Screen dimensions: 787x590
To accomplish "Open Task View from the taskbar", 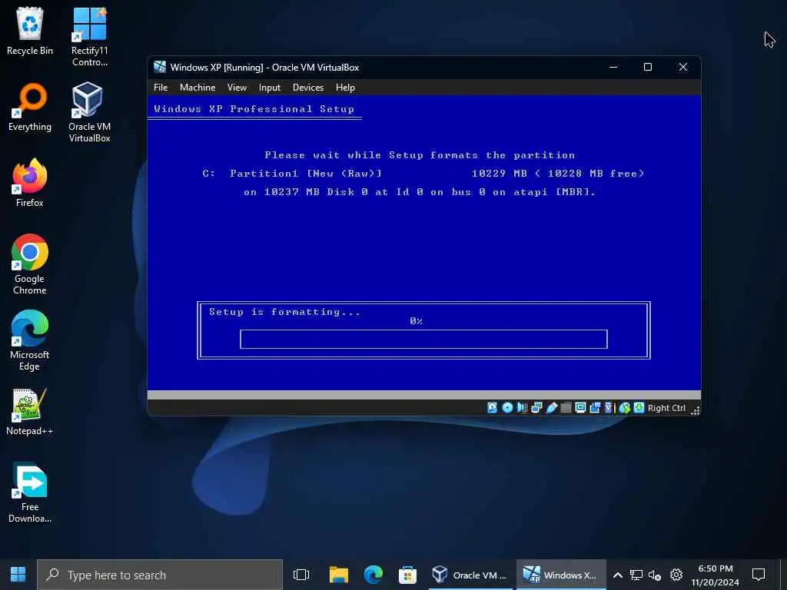I will coord(301,575).
